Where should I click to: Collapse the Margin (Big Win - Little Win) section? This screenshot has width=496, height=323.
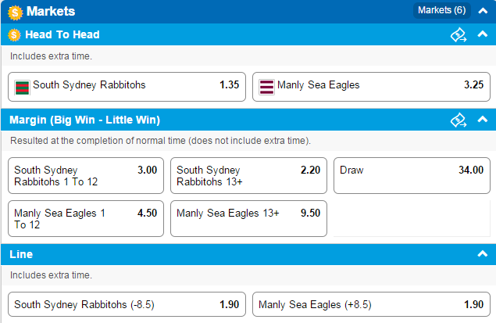click(x=483, y=119)
